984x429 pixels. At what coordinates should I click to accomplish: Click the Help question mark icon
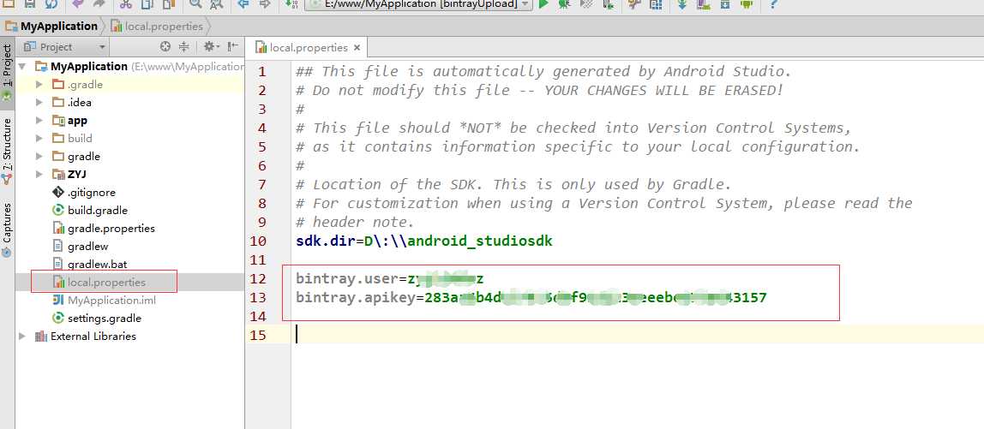773,3
